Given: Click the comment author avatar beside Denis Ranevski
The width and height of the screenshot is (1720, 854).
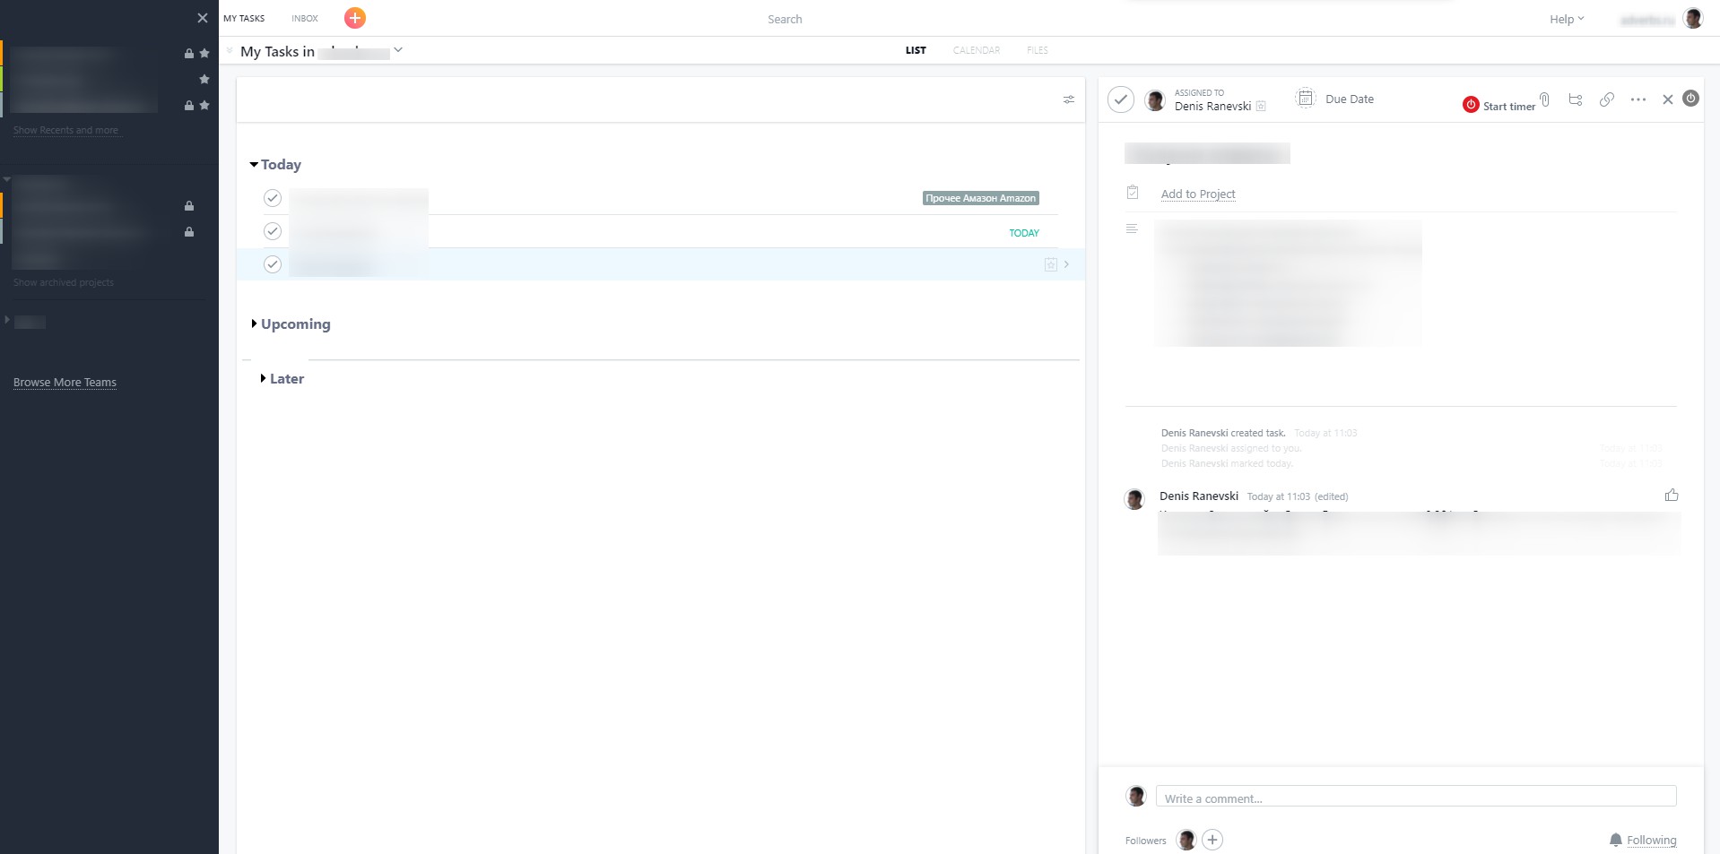Looking at the screenshot, I should (1134, 499).
